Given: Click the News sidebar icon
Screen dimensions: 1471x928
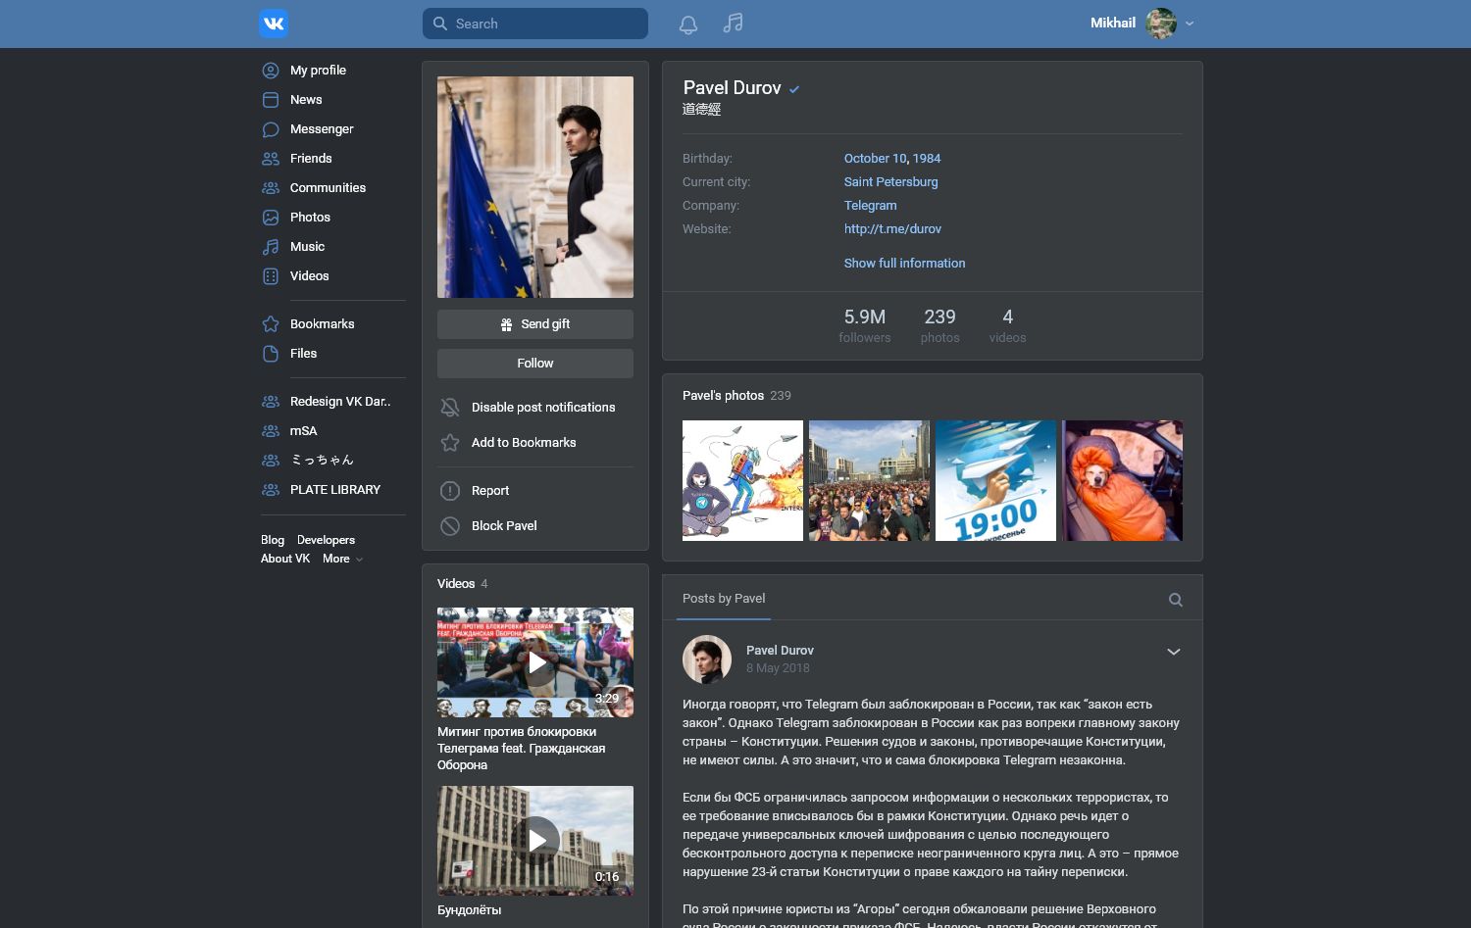Looking at the screenshot, I should tap(271, 100).
